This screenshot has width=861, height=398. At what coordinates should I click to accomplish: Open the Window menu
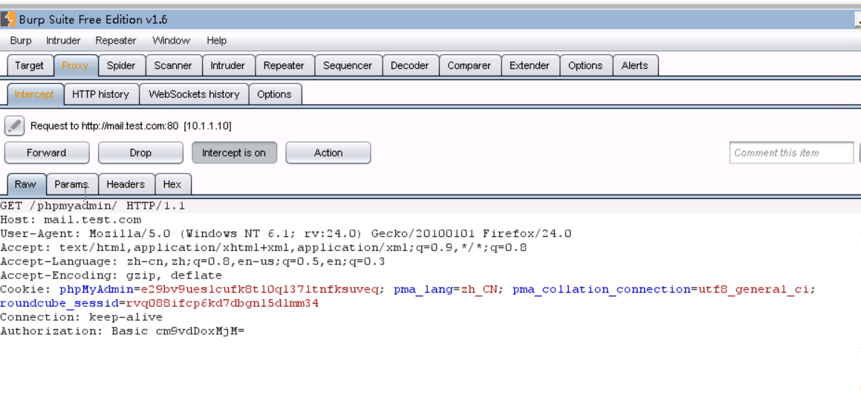(x=172, y=41)
